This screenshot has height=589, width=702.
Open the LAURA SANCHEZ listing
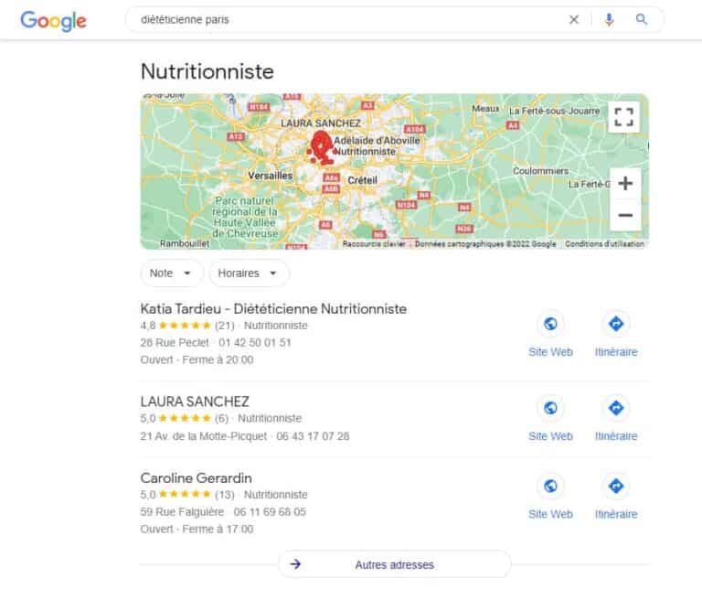click(195, 402)
